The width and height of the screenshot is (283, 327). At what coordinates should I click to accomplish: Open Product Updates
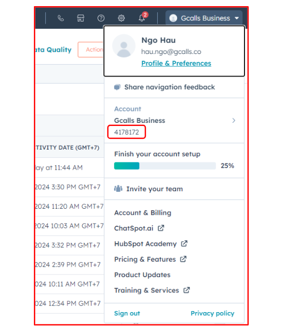click(142, 275)
